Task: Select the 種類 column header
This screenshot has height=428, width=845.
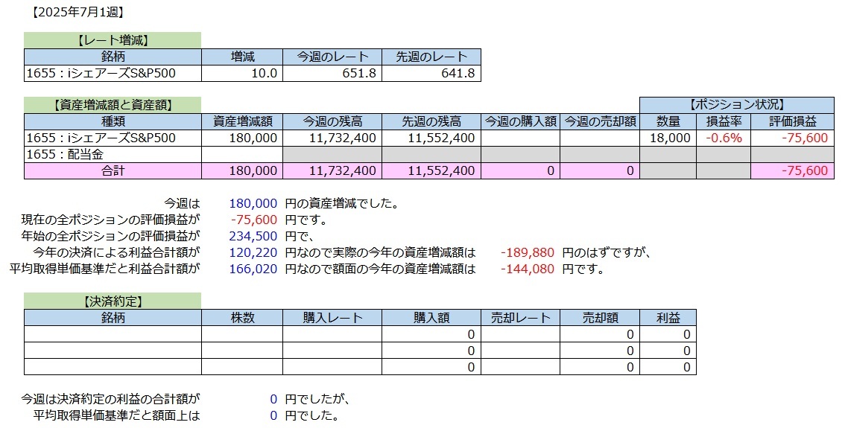Action: pyautogui.click(x=113, y=121)
